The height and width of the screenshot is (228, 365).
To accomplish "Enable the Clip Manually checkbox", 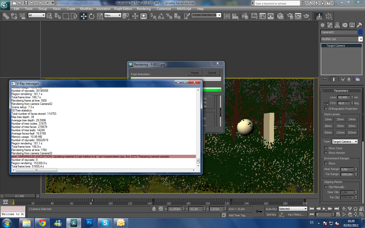I will (326, 187).
